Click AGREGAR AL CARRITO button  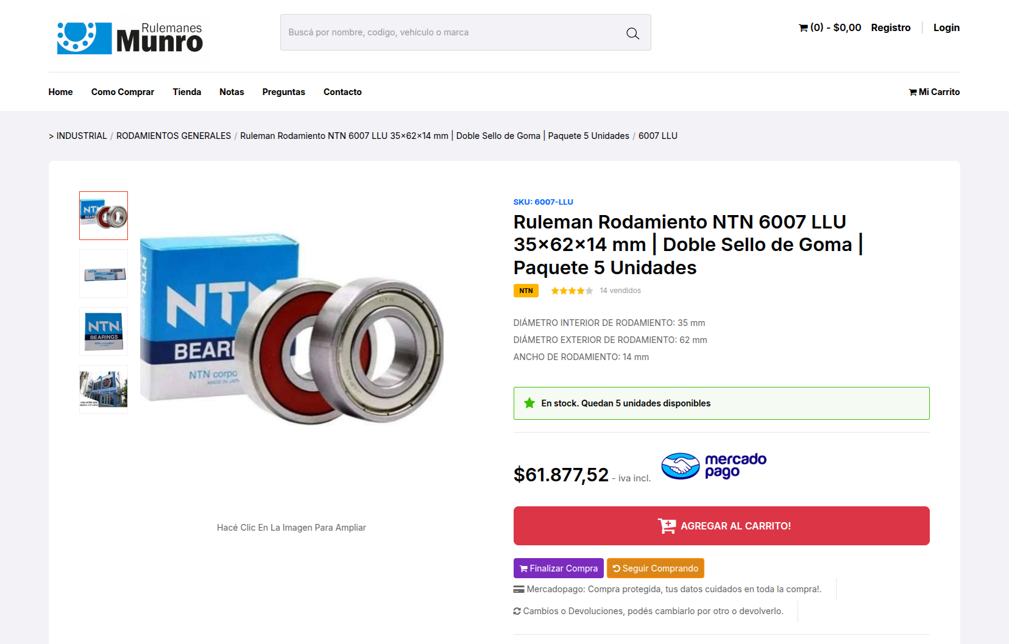(x=721, y=526)
